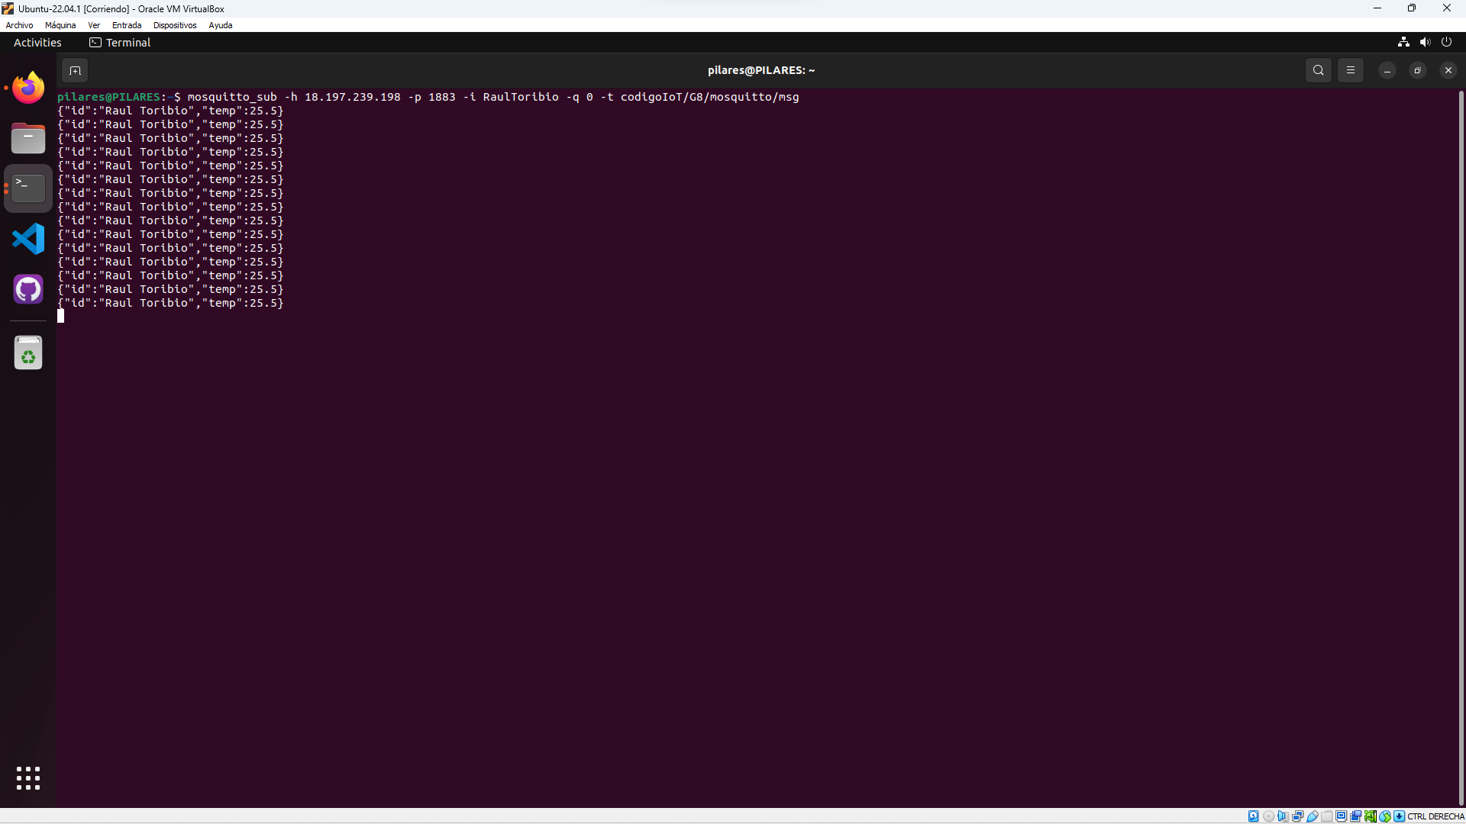Screen dimensions: 1466x824
Task: Open the Máquina menu
Action: 60,25
